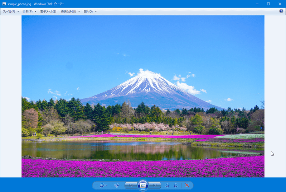Viewport: 286px width, 192px height.
Task: Open the 書き込み(U) menu
Action: pos(68,11)
